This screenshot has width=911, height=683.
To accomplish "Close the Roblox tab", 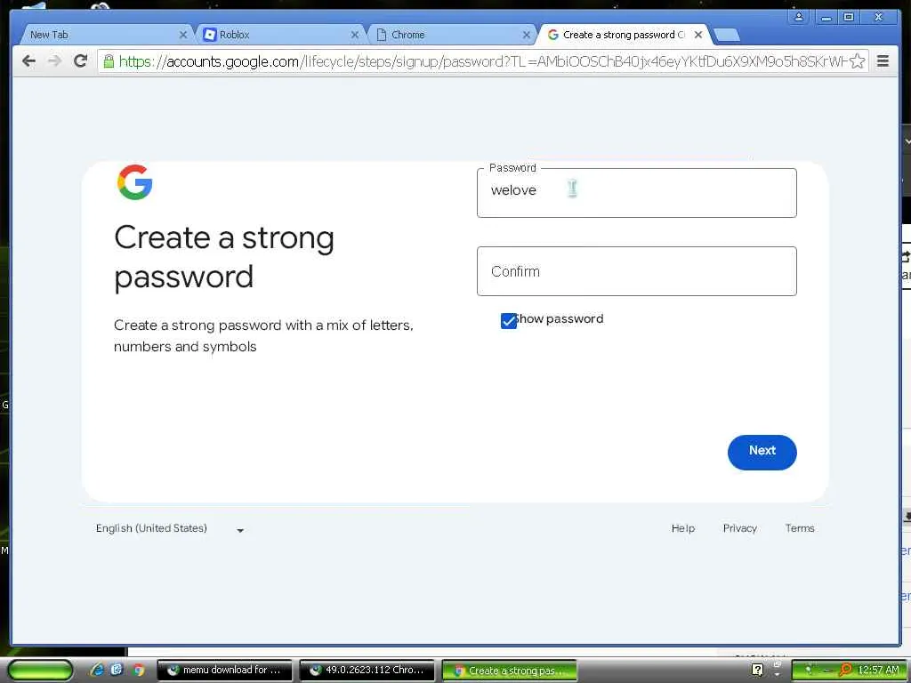I will point(355,35).
